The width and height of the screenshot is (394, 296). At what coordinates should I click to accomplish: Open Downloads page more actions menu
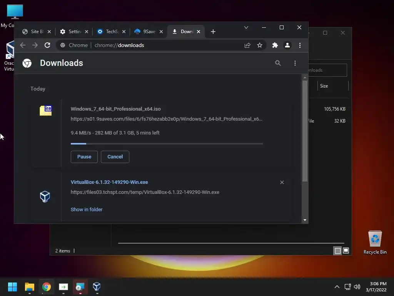pos(295,63)
